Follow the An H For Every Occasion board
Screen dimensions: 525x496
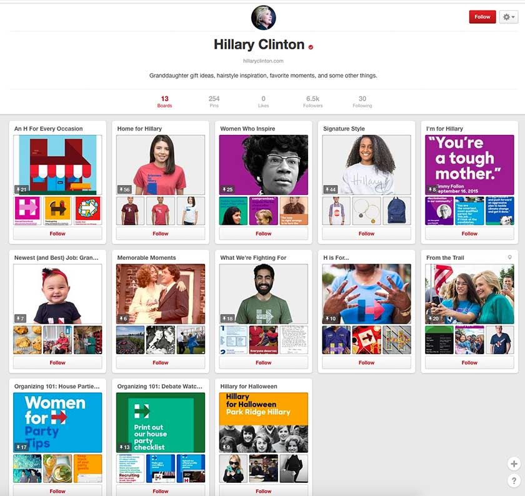(57, 234)
